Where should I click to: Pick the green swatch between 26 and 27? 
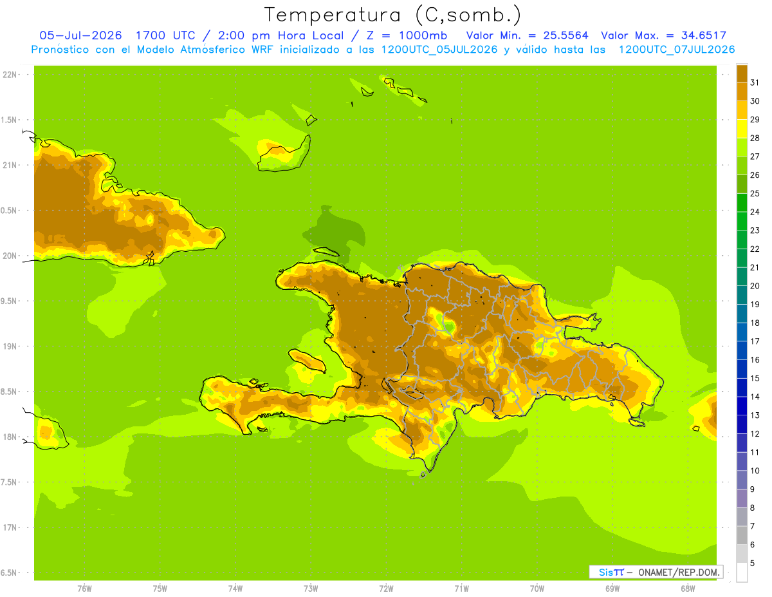click(x=742, y=166)
